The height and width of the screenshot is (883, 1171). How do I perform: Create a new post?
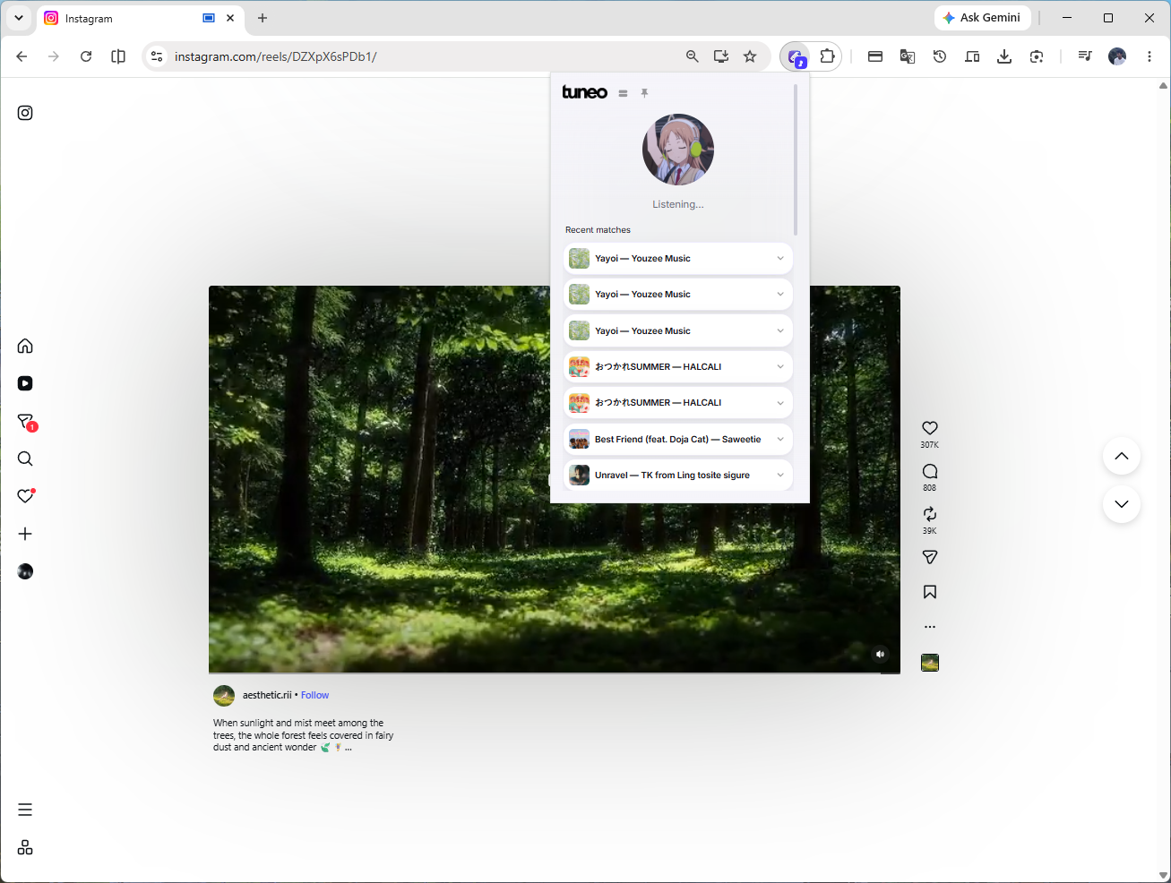tap(25, 534)
